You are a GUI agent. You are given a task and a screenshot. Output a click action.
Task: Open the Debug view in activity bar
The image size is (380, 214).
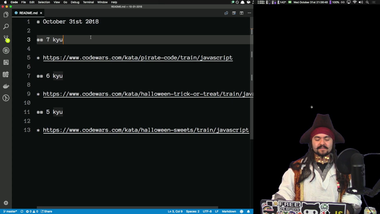click(x=6, y=51)
